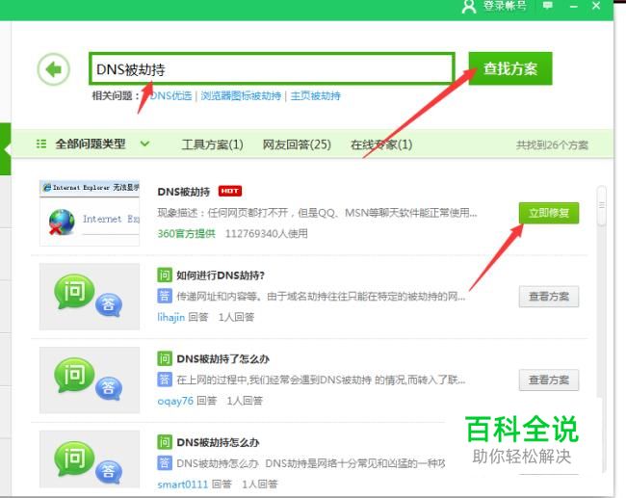The width and height of the screenshot is (626, 498).
Task: Click the blue 答 icon before DNS劫持是网络十分常见
Action: pos(165,463)
